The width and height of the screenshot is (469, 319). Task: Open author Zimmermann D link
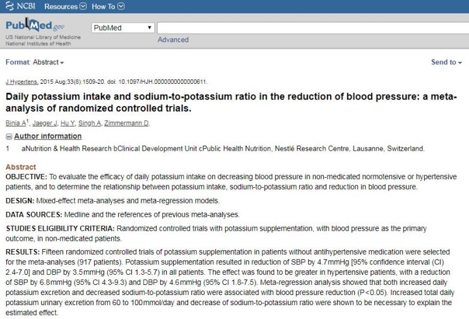click(x=126, y=123)
